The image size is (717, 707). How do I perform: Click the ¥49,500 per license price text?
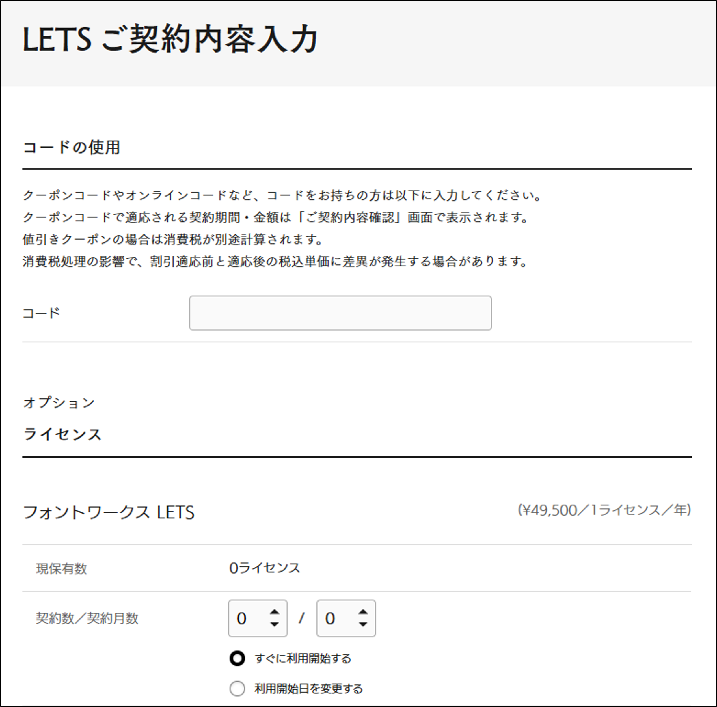(x=604, y=510)
